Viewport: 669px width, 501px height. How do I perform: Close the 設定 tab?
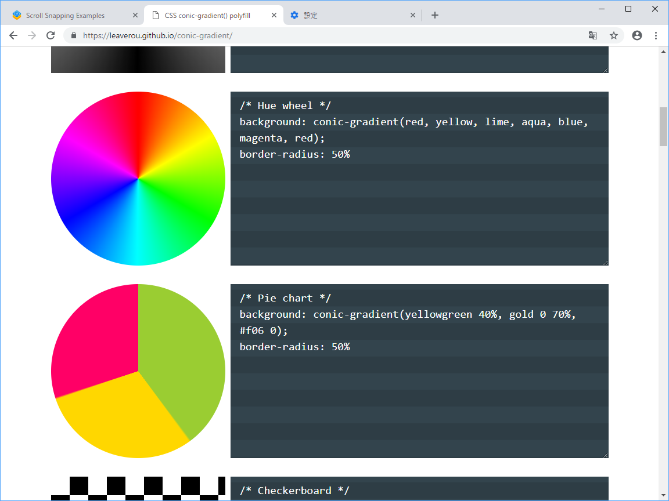[413, 15]
